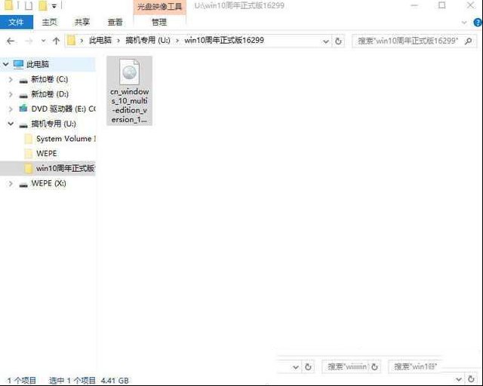Select win10周年正式版 folder in the tree

click(x=66, y=168)
